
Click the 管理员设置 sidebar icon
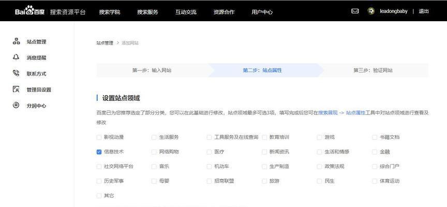click(16, 90)
